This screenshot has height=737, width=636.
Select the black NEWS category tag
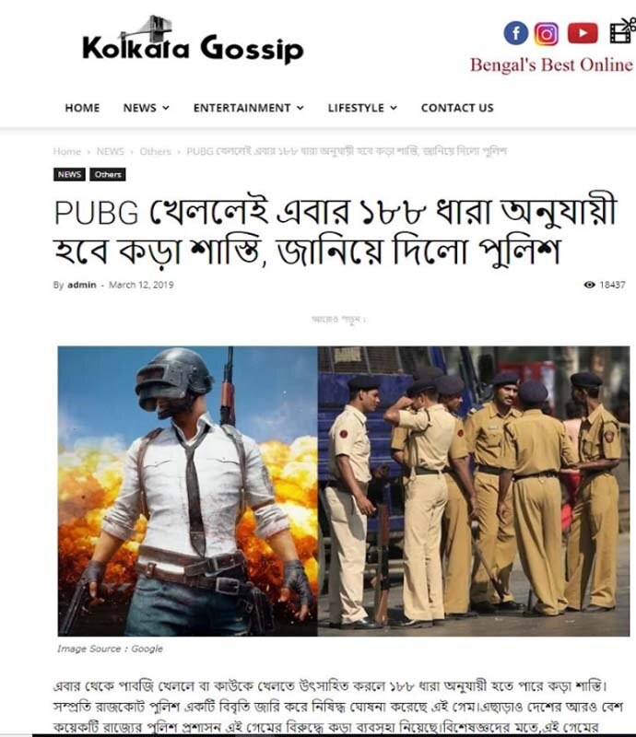[69, 174]
